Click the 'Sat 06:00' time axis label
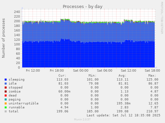Image resolution: width=165 pixels, height=123 pixels. click(x=105, y=71)
